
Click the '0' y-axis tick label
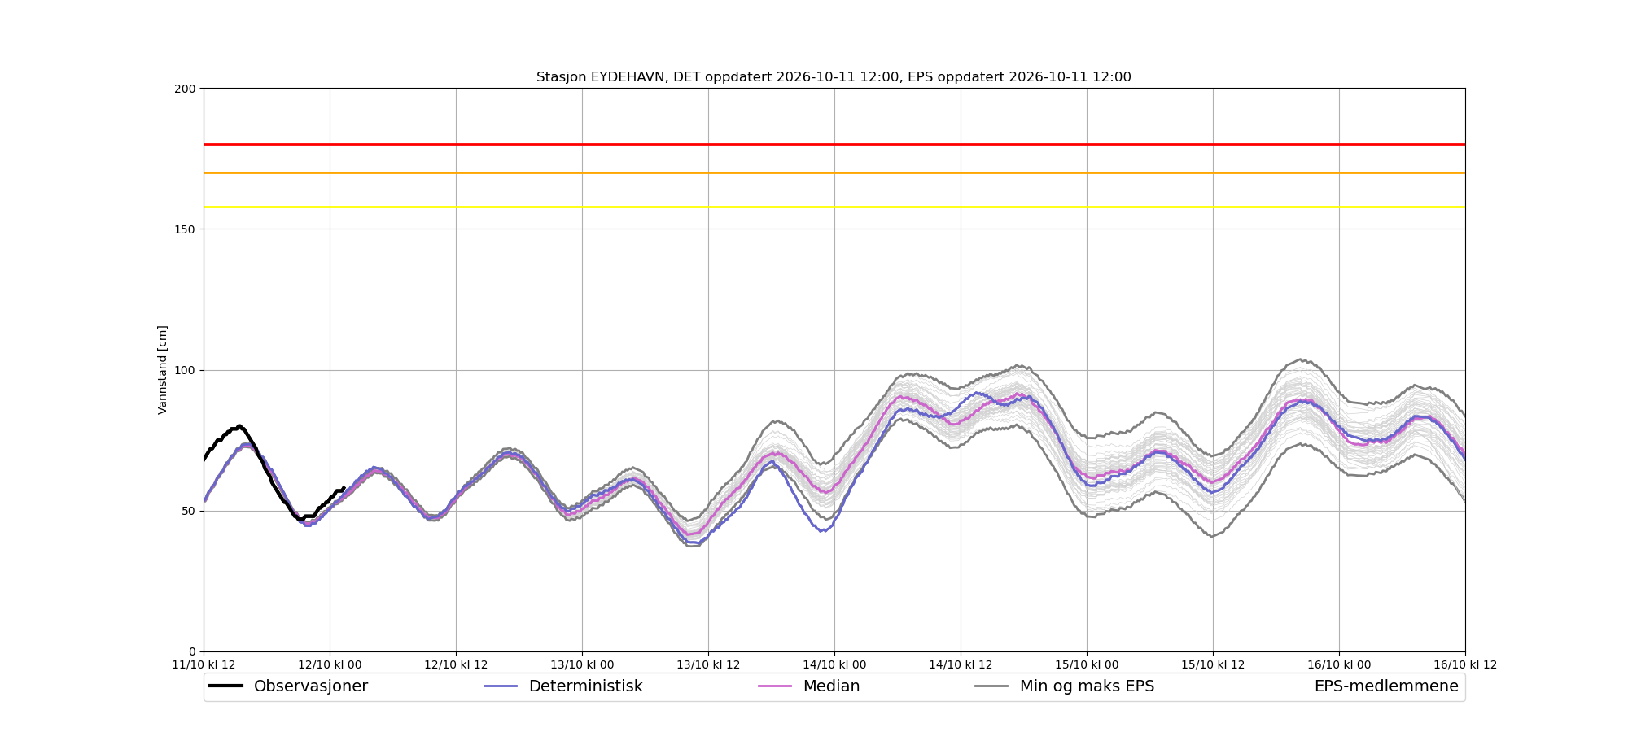click(193, 651)
